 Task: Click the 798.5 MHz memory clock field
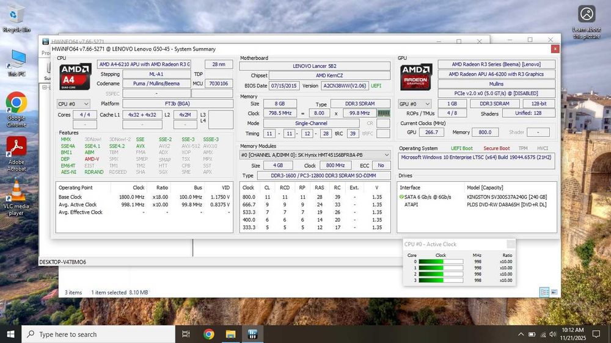coord(280,113)
